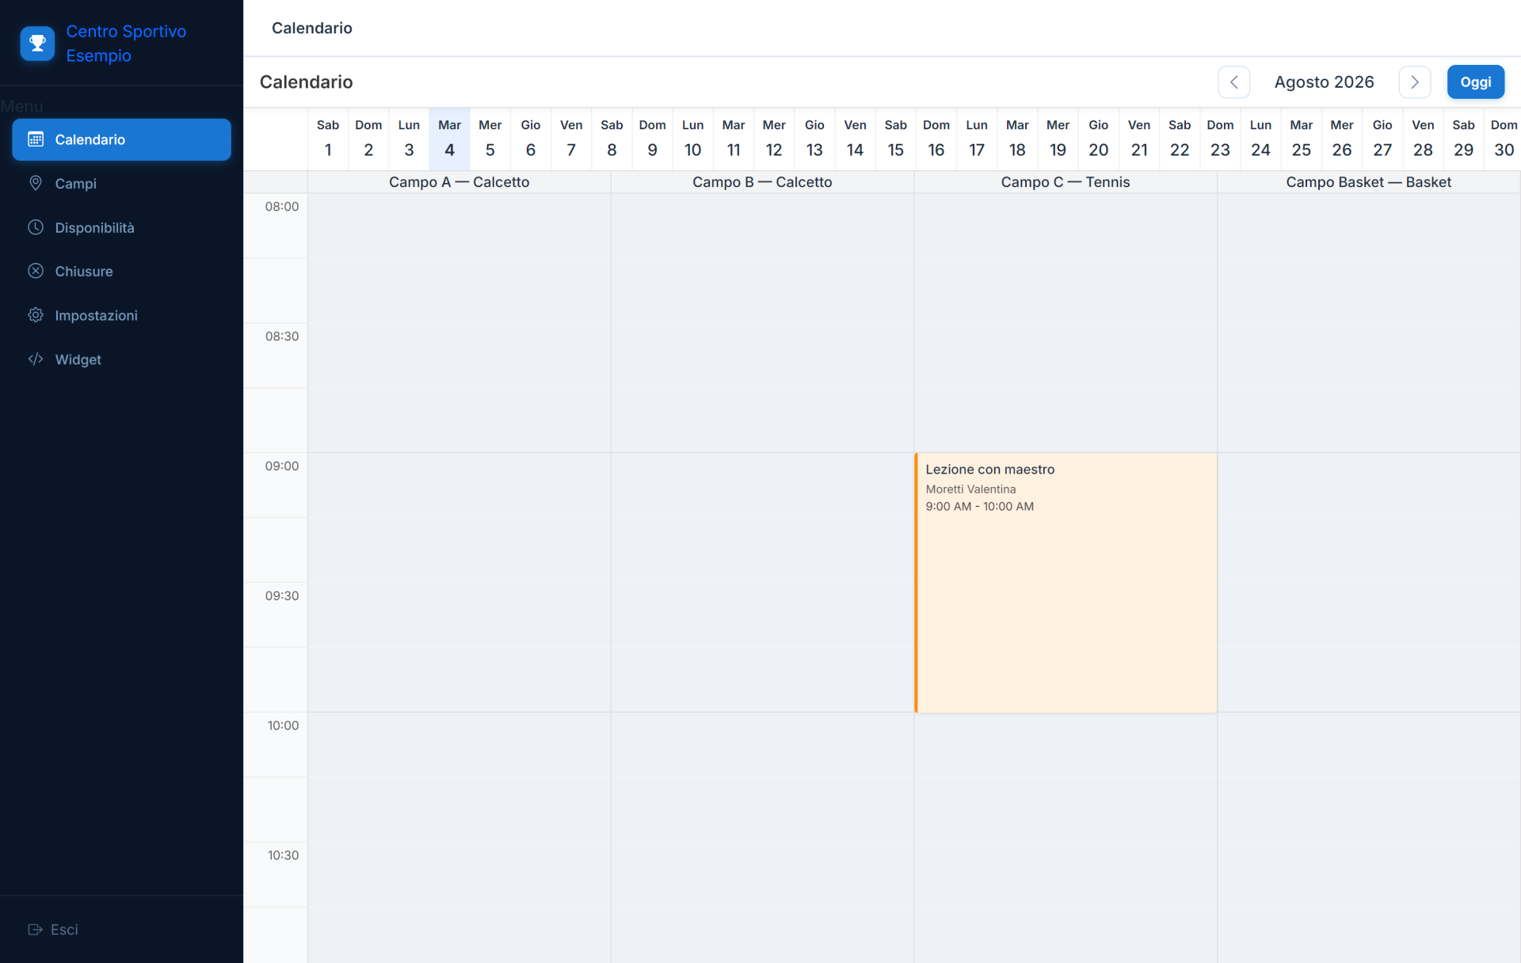Select Ven 28 in date strip
Viewport: 1521px width, 963px height.
(1423, 139)
